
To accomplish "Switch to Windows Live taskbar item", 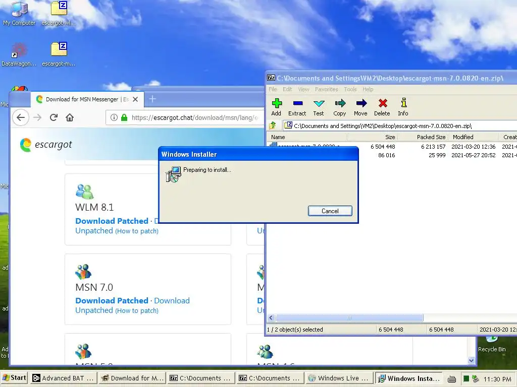I will coord(339,378).
